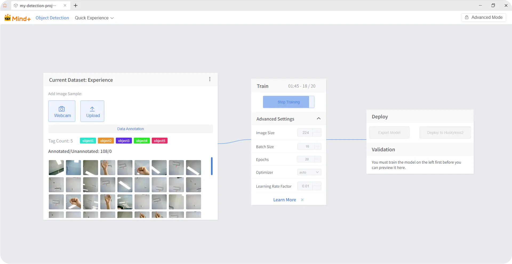Viewport: 512px width, 264px height.
Task: Click the Epochs stepper field
Action: (x=306, y=159)
